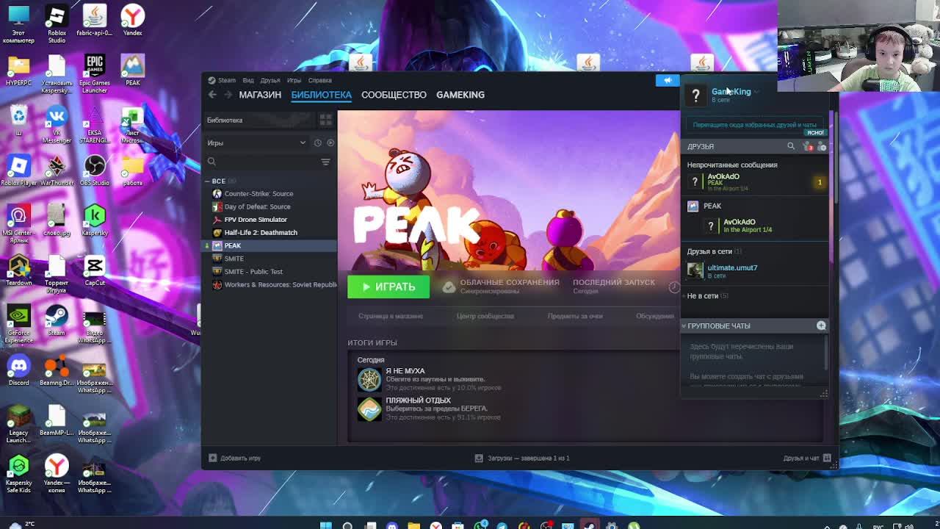This screenshot has width=940, height=529.
Task: Open the GAMEKING profile tab
Action: [460, 95]
